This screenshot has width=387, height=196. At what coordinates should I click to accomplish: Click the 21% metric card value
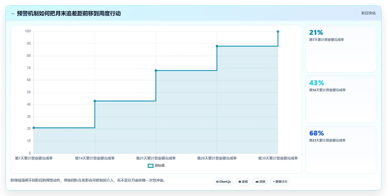[x=316, y=32]
